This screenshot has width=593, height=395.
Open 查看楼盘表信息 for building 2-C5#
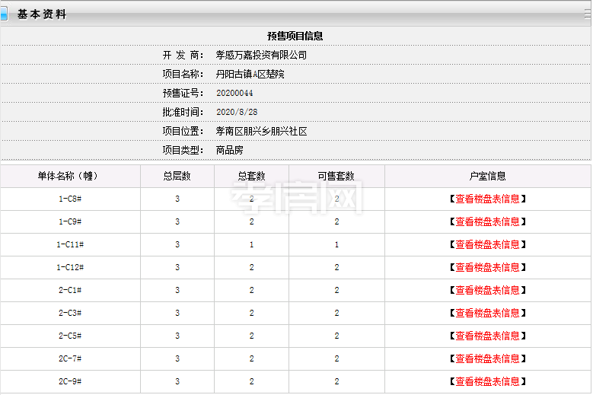point(487,336)
